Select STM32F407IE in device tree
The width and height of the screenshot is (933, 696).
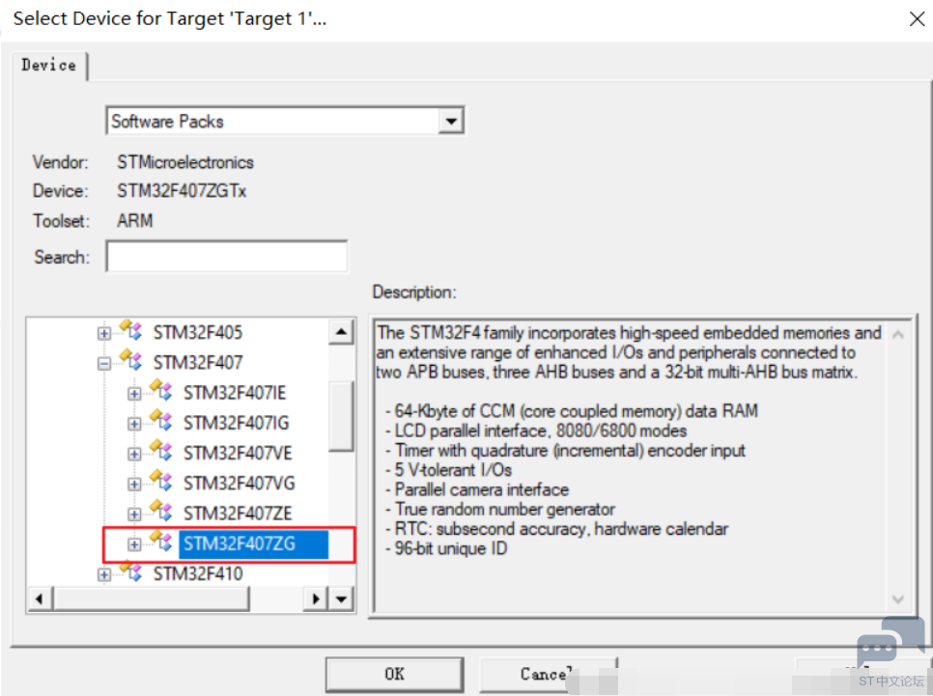click(x=235, y=393)
